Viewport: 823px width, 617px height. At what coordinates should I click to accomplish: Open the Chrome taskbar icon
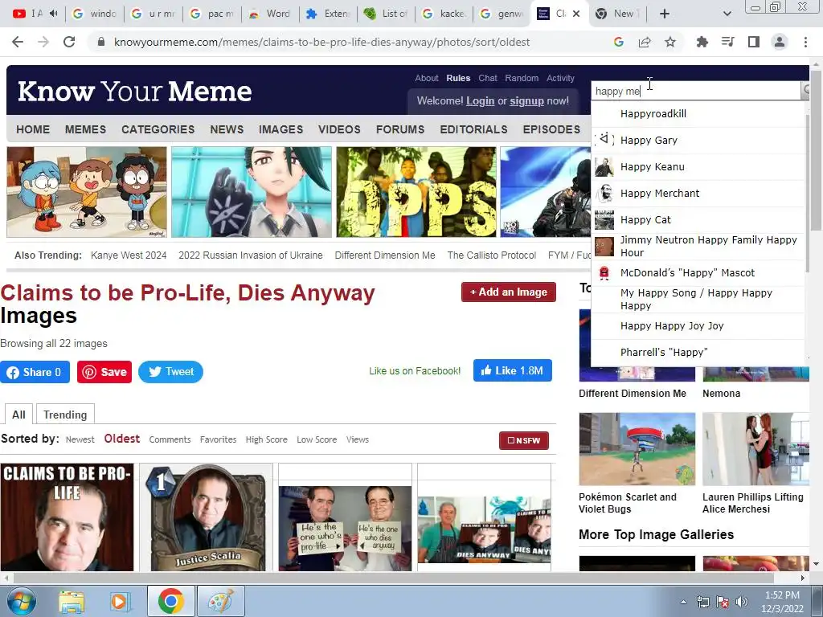click(170, 601)
